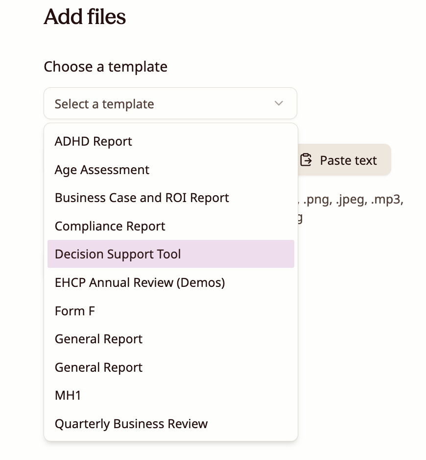Click the Select a template placeholder text
426x460 pixels.
[104, 104]
